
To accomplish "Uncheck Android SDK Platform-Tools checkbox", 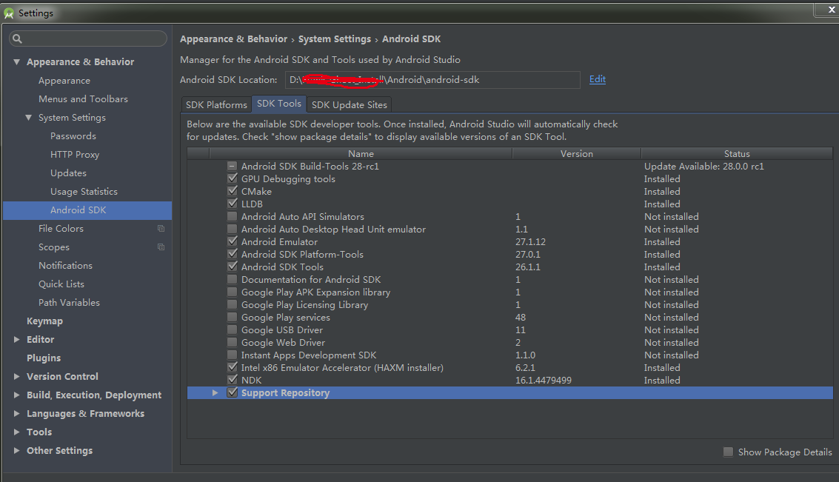I will click(233, 254).
